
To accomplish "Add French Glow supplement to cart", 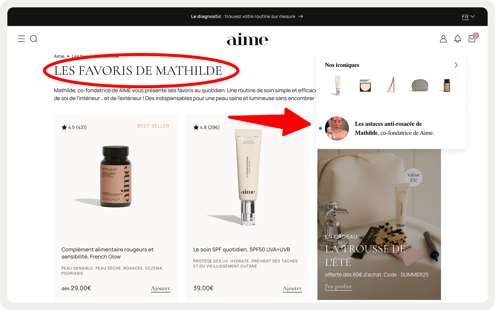I will tap(160, 289).
